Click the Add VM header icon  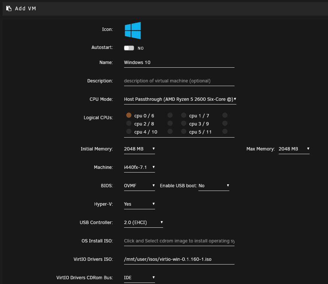pos(9,8)
